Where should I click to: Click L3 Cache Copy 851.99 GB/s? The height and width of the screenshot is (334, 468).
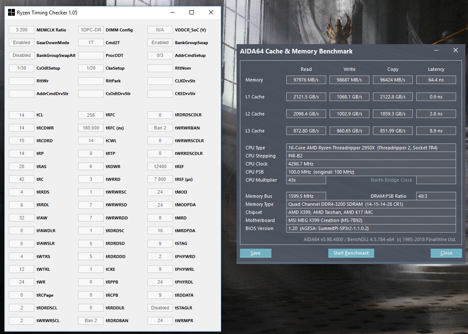392,131
